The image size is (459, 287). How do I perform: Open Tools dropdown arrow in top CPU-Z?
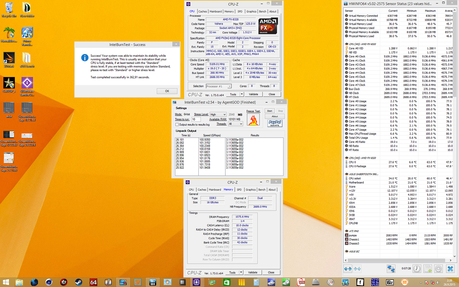point(242,94)
